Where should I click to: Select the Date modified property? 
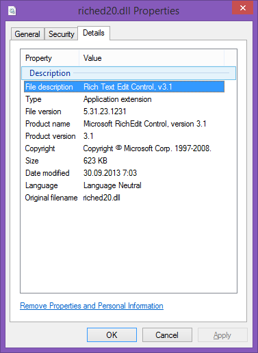[47, 173]
